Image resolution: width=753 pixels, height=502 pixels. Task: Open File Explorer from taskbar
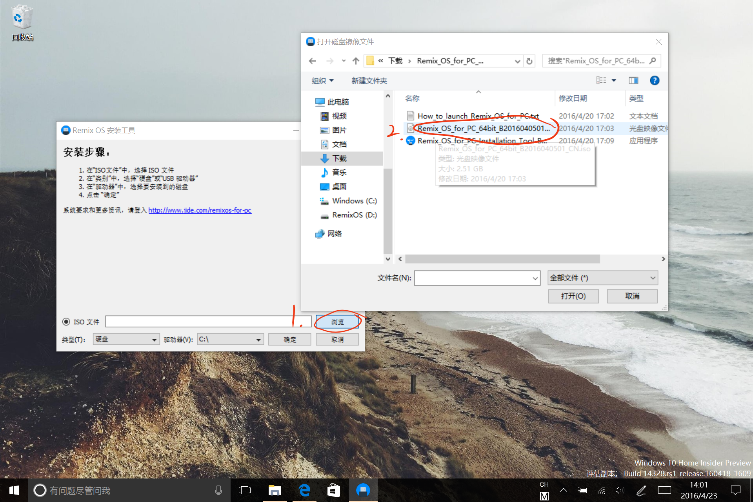tap(275, 490)
